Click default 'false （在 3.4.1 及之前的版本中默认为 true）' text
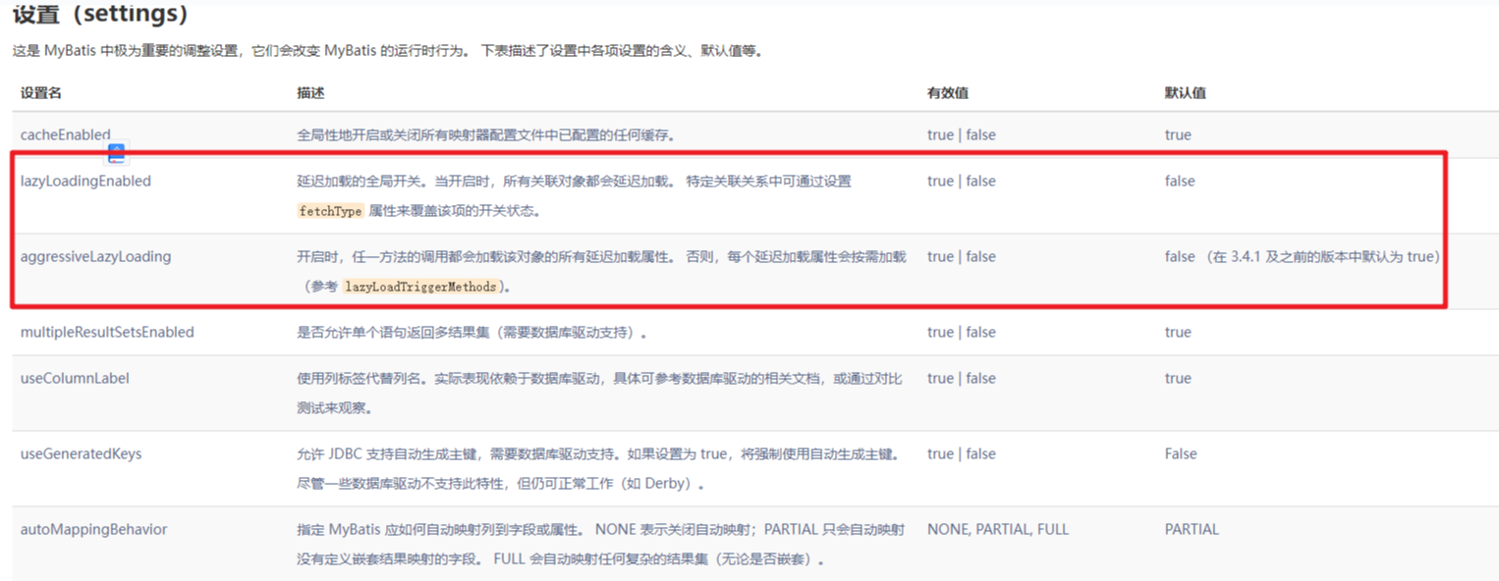 pos(1303,256)
